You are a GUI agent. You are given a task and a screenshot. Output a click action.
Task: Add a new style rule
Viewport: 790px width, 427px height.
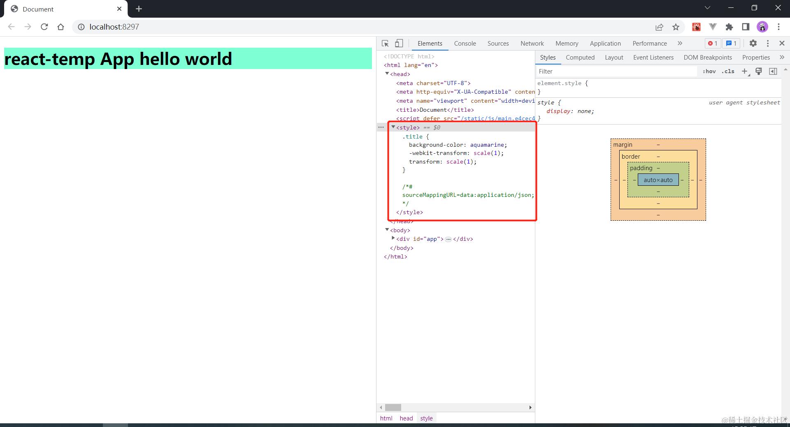coord(745,72)
